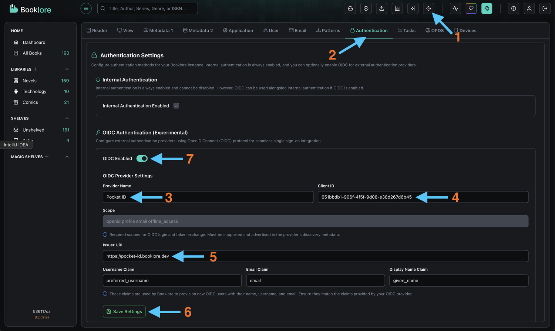Open the upload icon in the top toolbar
This screenshot has height=331, width=555.
(381, 8)
